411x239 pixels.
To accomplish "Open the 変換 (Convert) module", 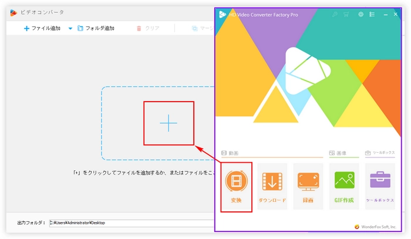I will tap(236, 187).
